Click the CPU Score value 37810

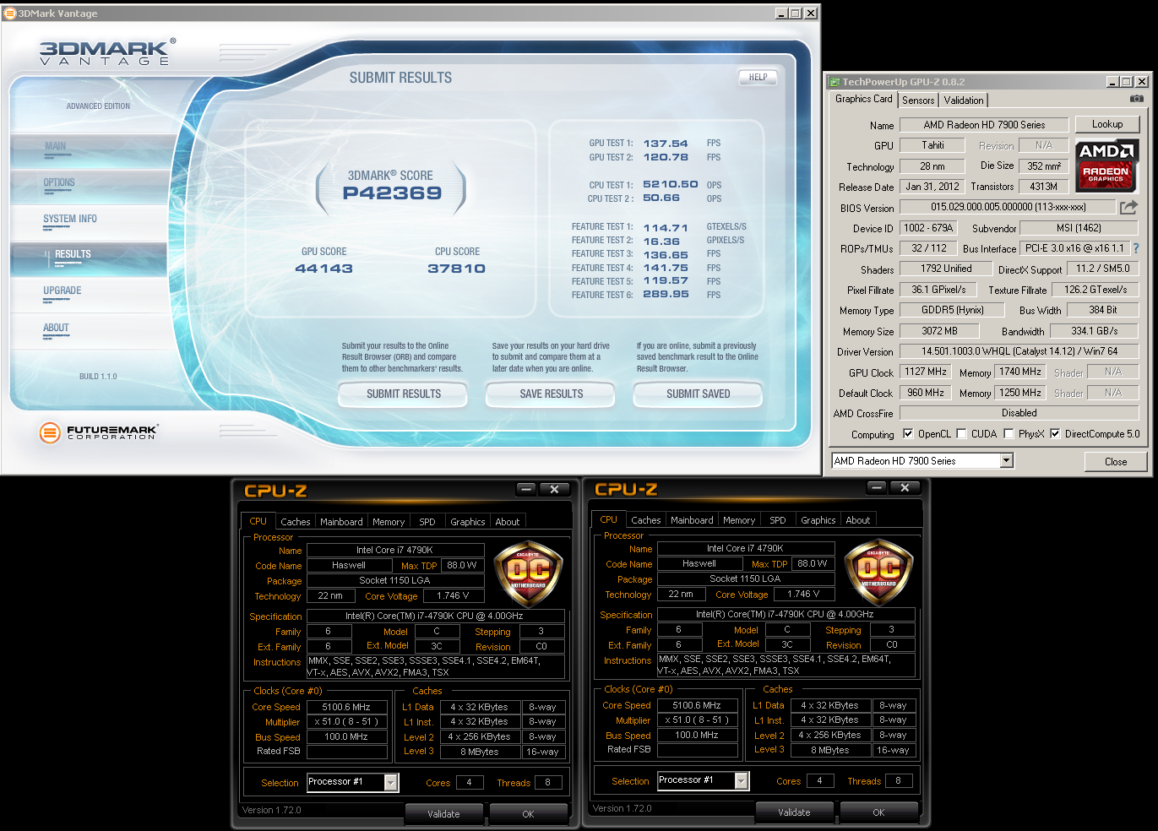[x=456, y=269]
